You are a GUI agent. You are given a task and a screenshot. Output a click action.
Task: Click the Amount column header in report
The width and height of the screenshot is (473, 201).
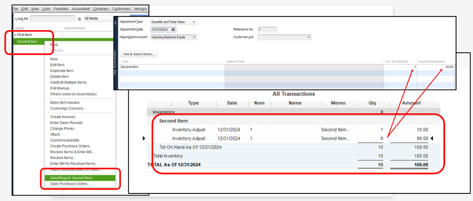(x=411, y=103)
